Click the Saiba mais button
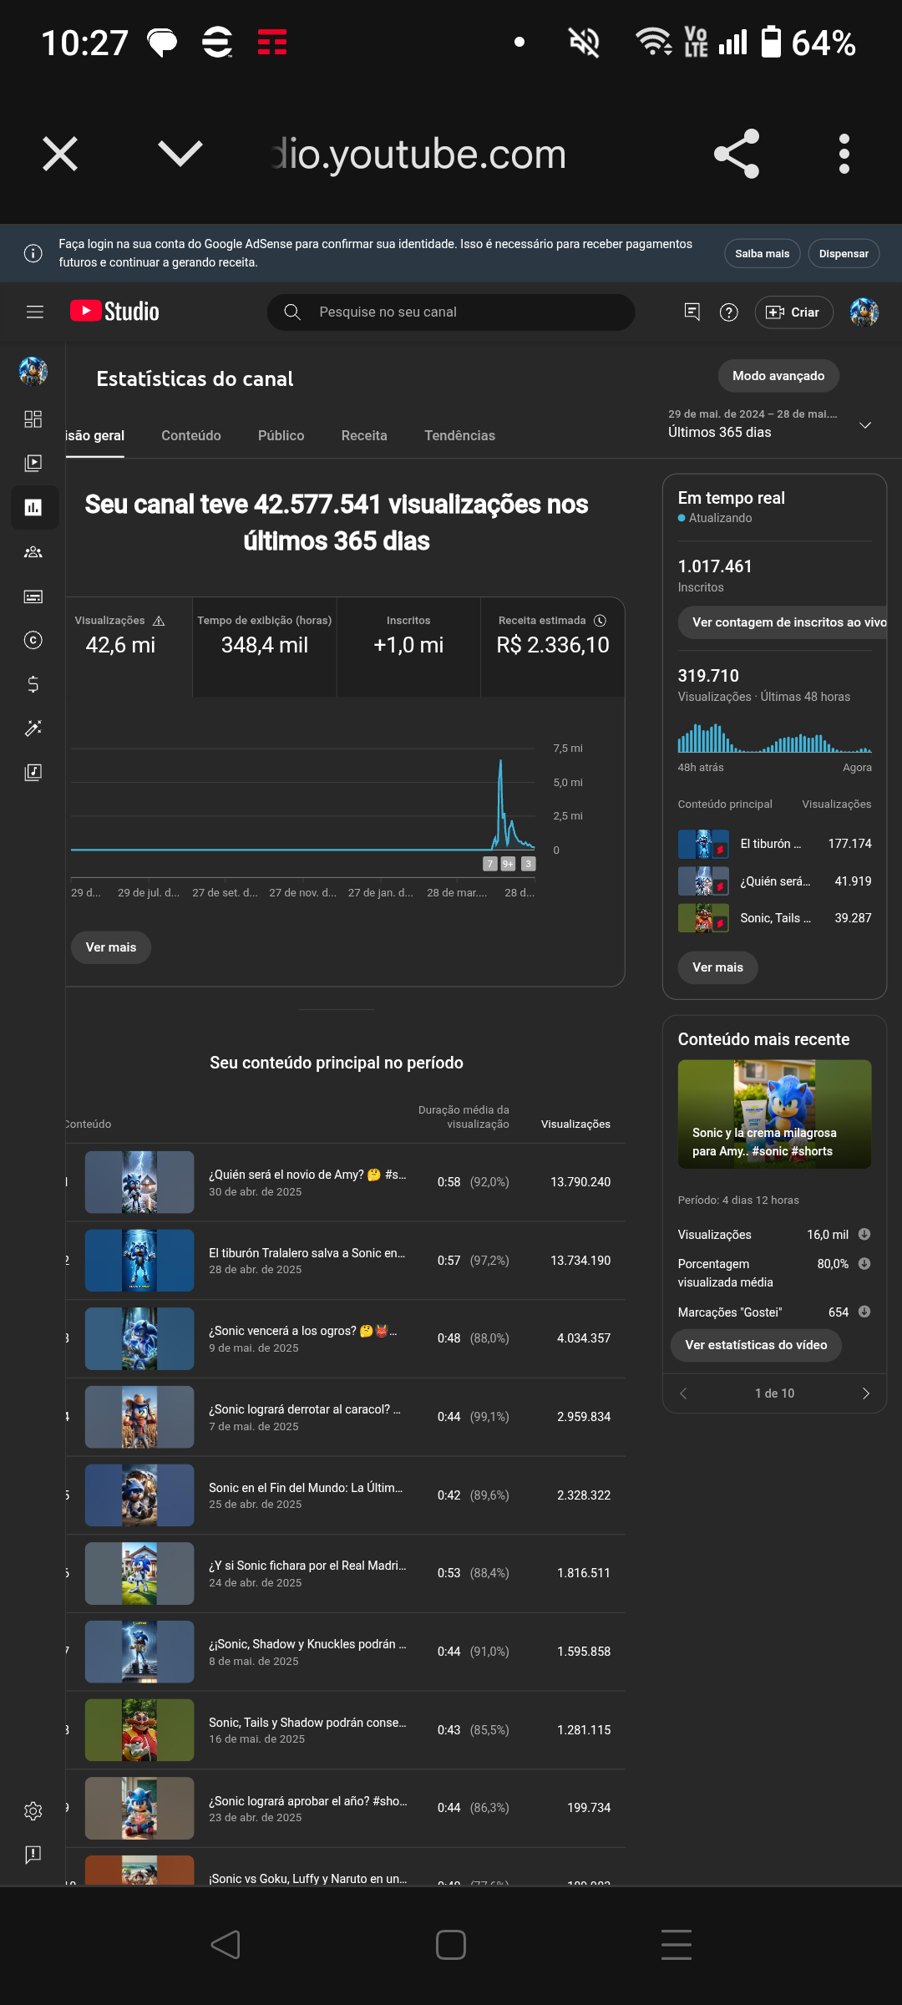This screenshot has height=2005, width=902. point(763,253)
